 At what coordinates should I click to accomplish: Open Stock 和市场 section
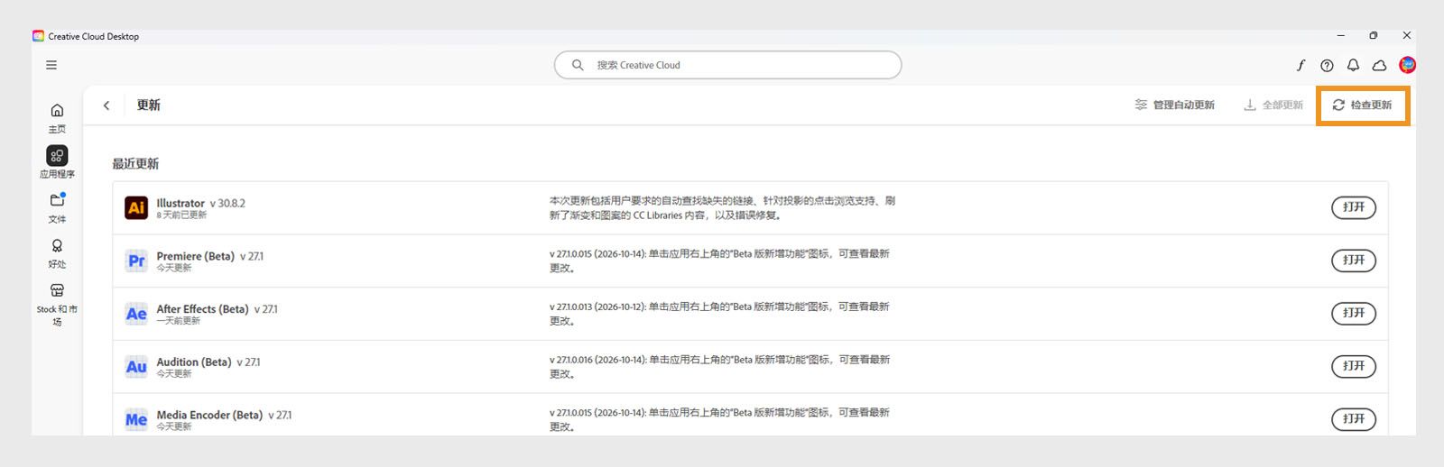pos(57,305)
